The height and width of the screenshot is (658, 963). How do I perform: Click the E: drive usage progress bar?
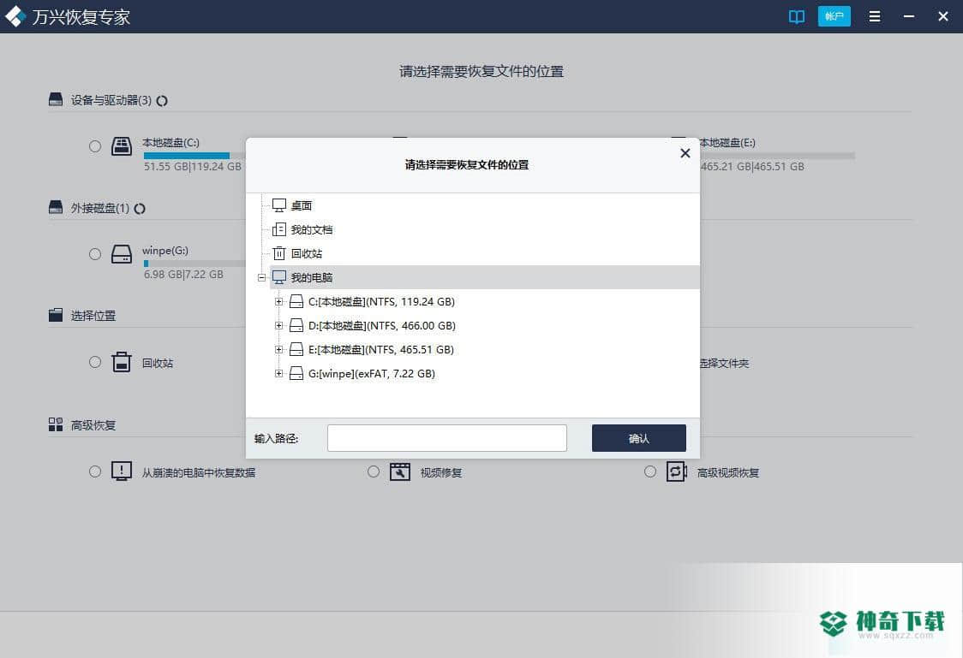tap(778, 156)
